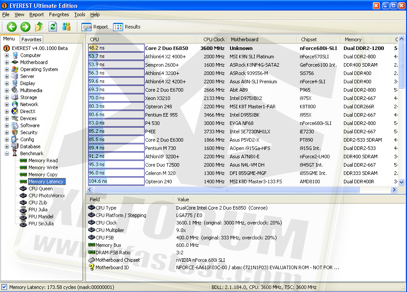Click the Field column header
407x292 pixels.
(130, 199)
